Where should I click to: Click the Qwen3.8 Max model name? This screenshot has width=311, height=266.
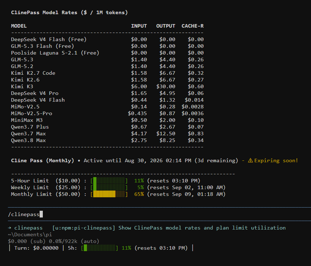[x=28, y=141]
